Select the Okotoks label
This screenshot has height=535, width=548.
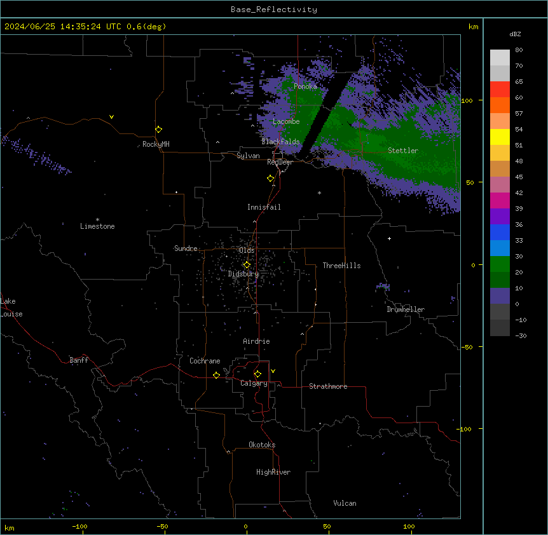pyautogui.click(x=262, y=445)
